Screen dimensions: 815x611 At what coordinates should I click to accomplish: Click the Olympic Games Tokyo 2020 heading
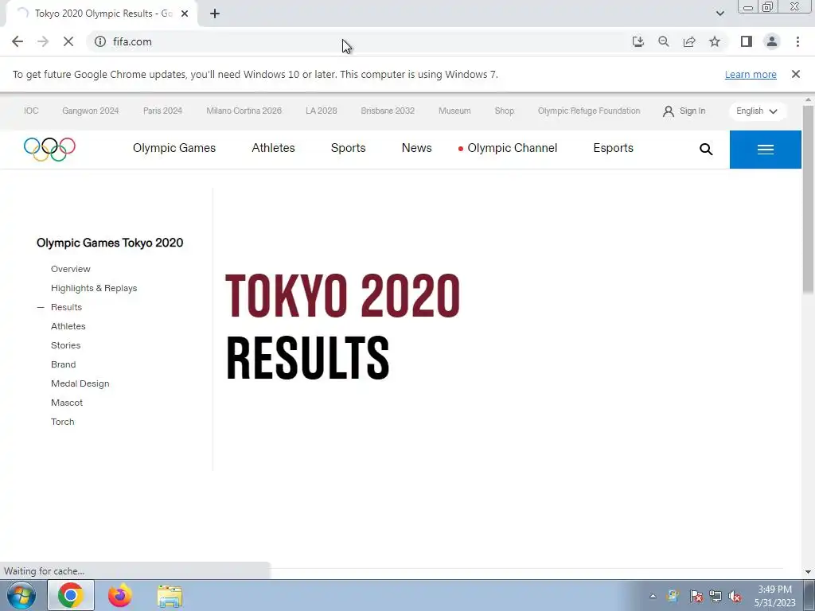(110, 243)
